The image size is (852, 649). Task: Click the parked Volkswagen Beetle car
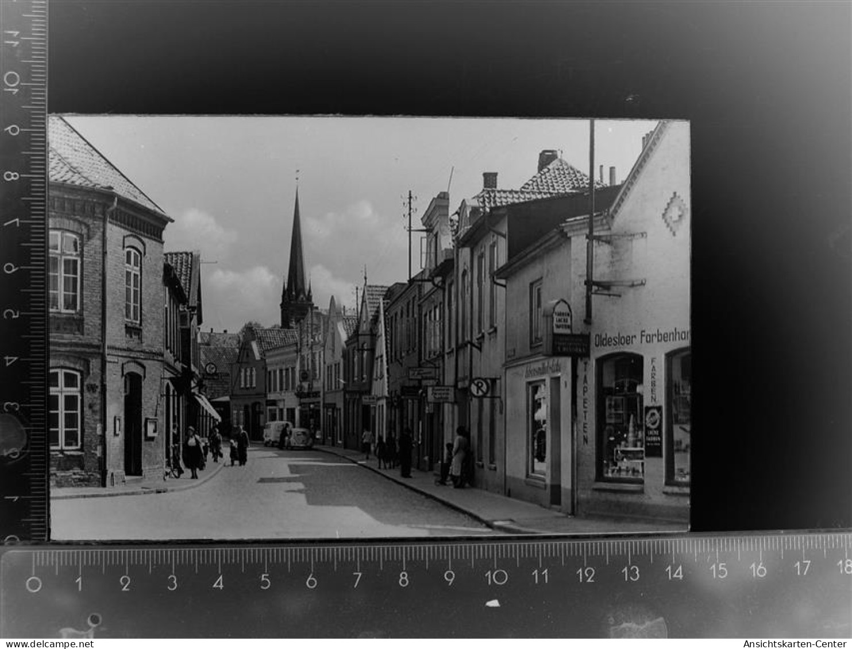click(300, 438)
